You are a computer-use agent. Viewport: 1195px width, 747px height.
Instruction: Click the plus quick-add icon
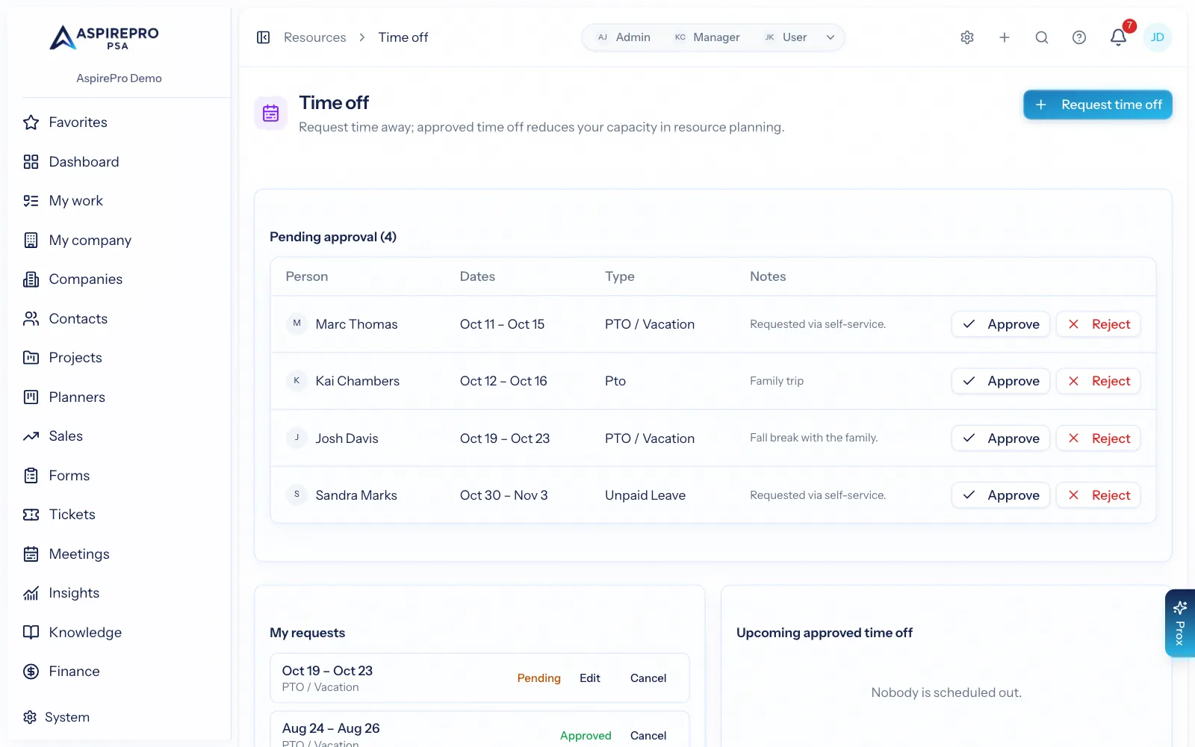coord(1005,37)
